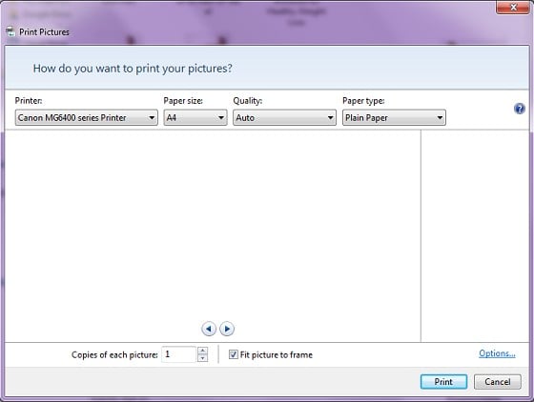The image size is (534, 402).
Task: Expand the Paper type Plain Paper dropdown
Action: point(394,118)
